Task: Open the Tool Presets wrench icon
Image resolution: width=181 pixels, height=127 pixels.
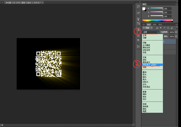Action: [138, 47]
